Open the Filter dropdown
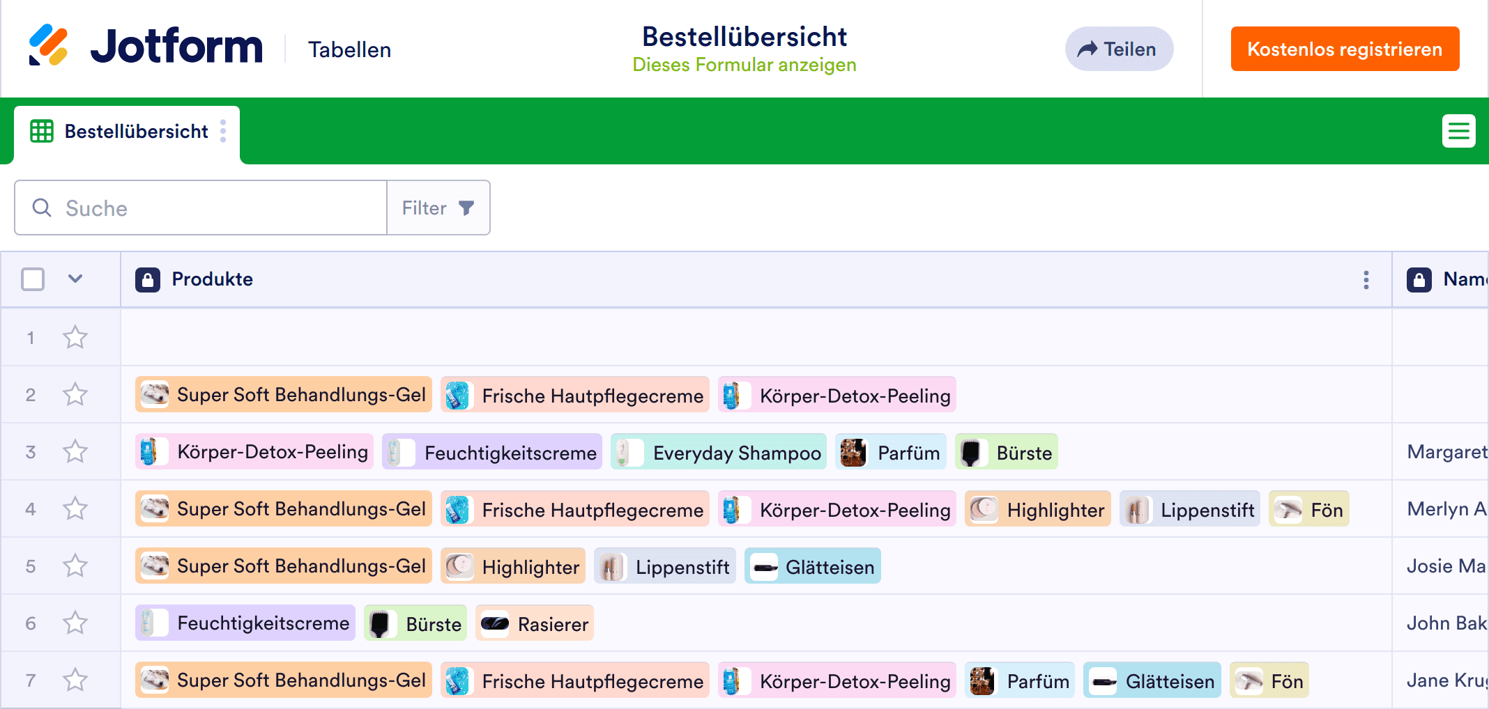Image resolution: width=1489 pixels, height=709 pixels. 438,208
